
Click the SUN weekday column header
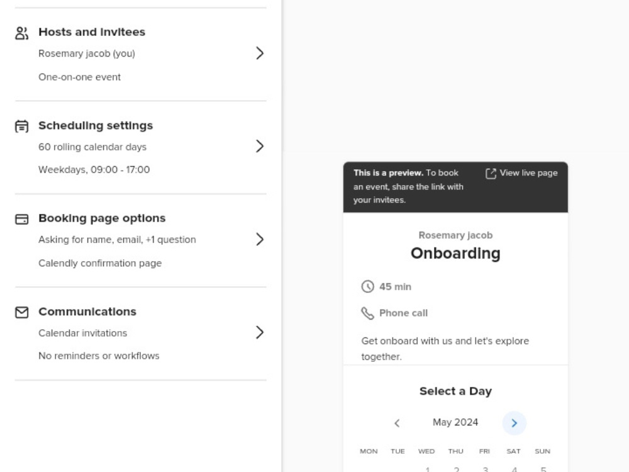coord(542,451)
